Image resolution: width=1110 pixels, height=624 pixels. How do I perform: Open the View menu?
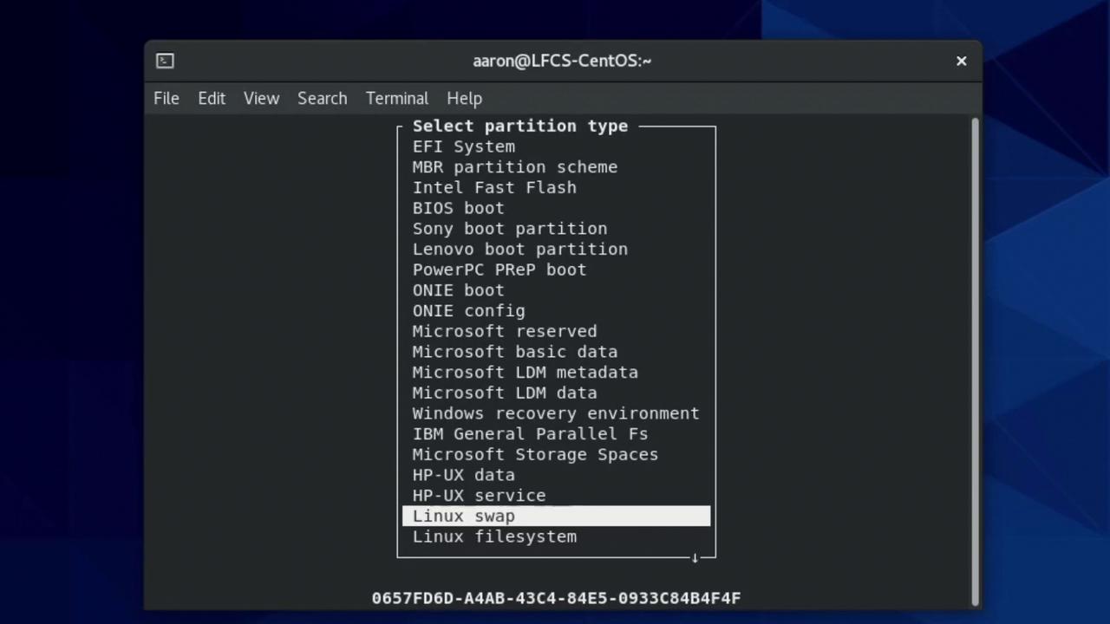(261, 98)
